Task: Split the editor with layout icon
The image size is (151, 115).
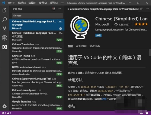Action: pos(142,9)
